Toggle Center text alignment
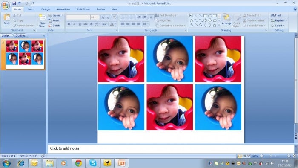The width and height of the screenshot is (298, 168). coord(128,24)
